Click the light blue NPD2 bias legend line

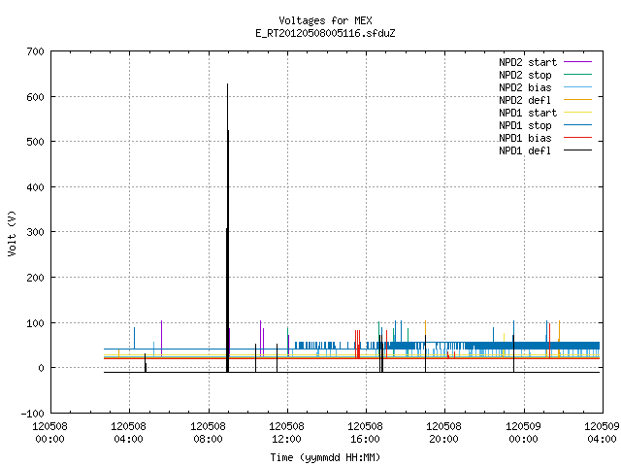578,87
